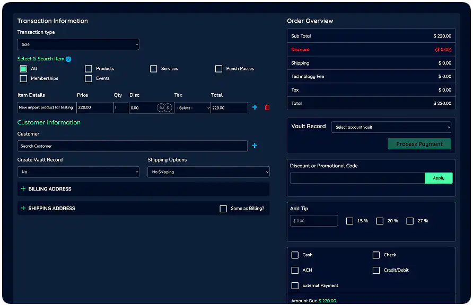Open the Select account vault dropdown
This screenshot has width=473, height=306.
[x=391, y=127]
